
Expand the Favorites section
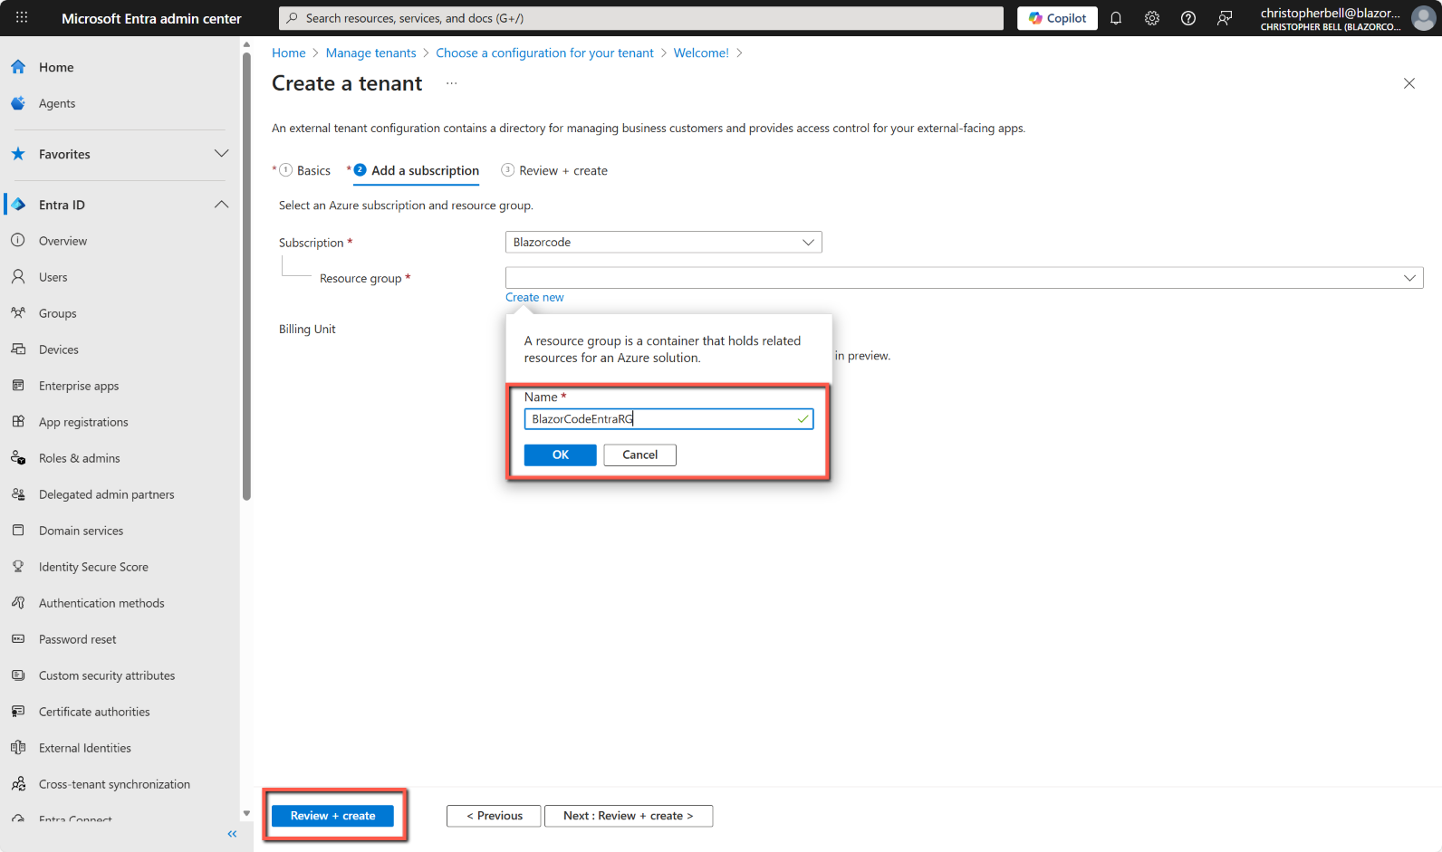pos(221,154)
